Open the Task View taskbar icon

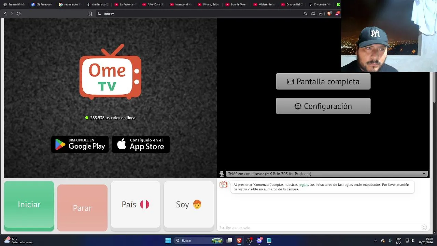[x=229, y=241]
